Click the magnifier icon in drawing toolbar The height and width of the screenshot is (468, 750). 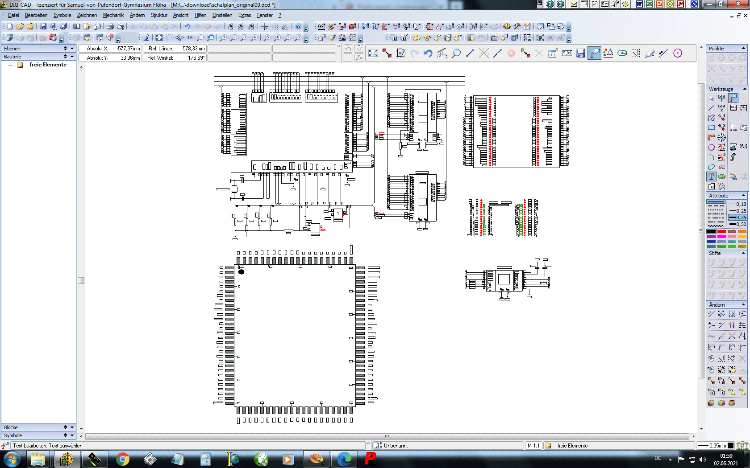(x=456, y=53)
